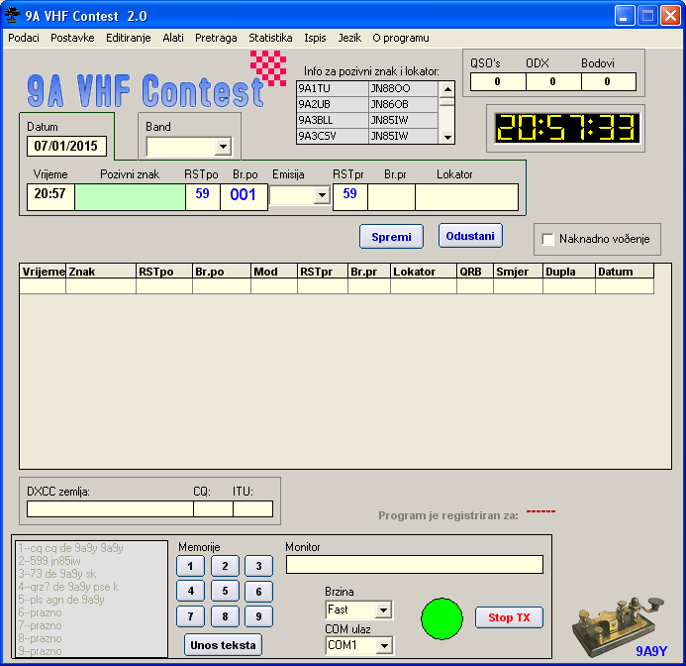Select callsign 9A3BLL in info list
This screenshot has width=686, height=666.
click(x=333, y=121)
